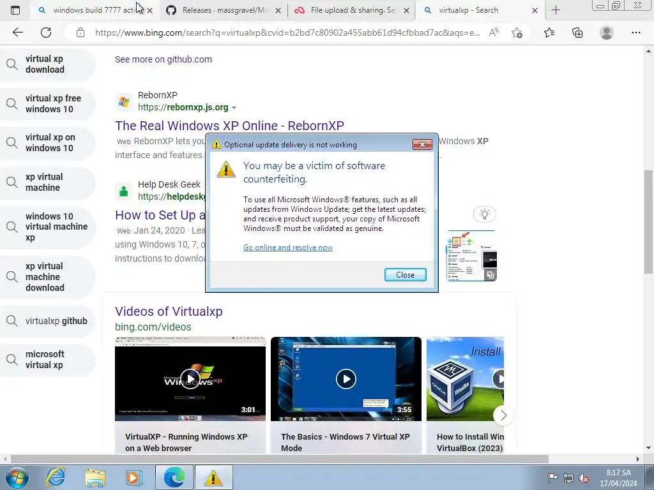654x490 pixels.
Task: Close the 'File upload & sharing' tab
Action: coord(406,10)
